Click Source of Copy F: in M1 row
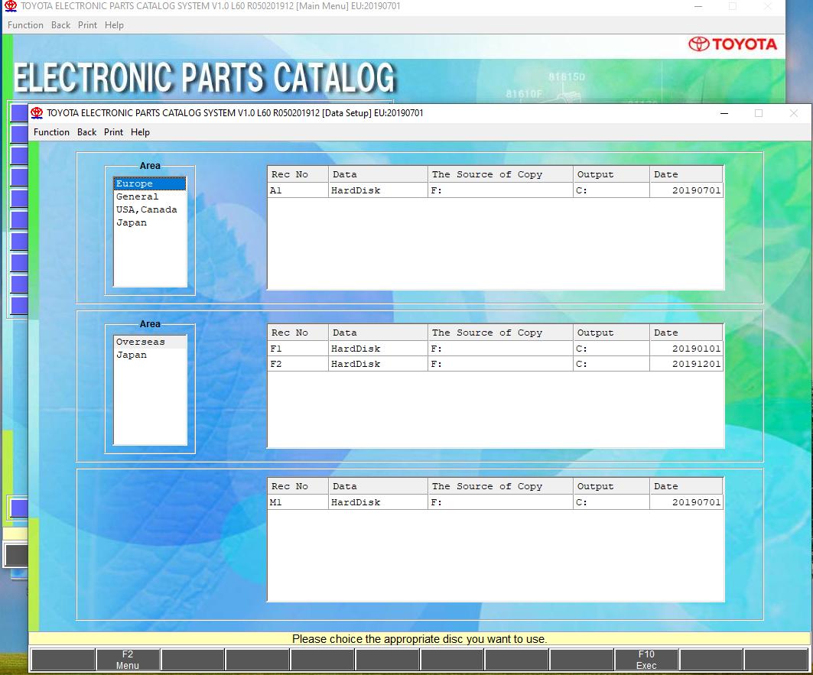813x675 pixels. pyautogui.click(x=500, y=501)
